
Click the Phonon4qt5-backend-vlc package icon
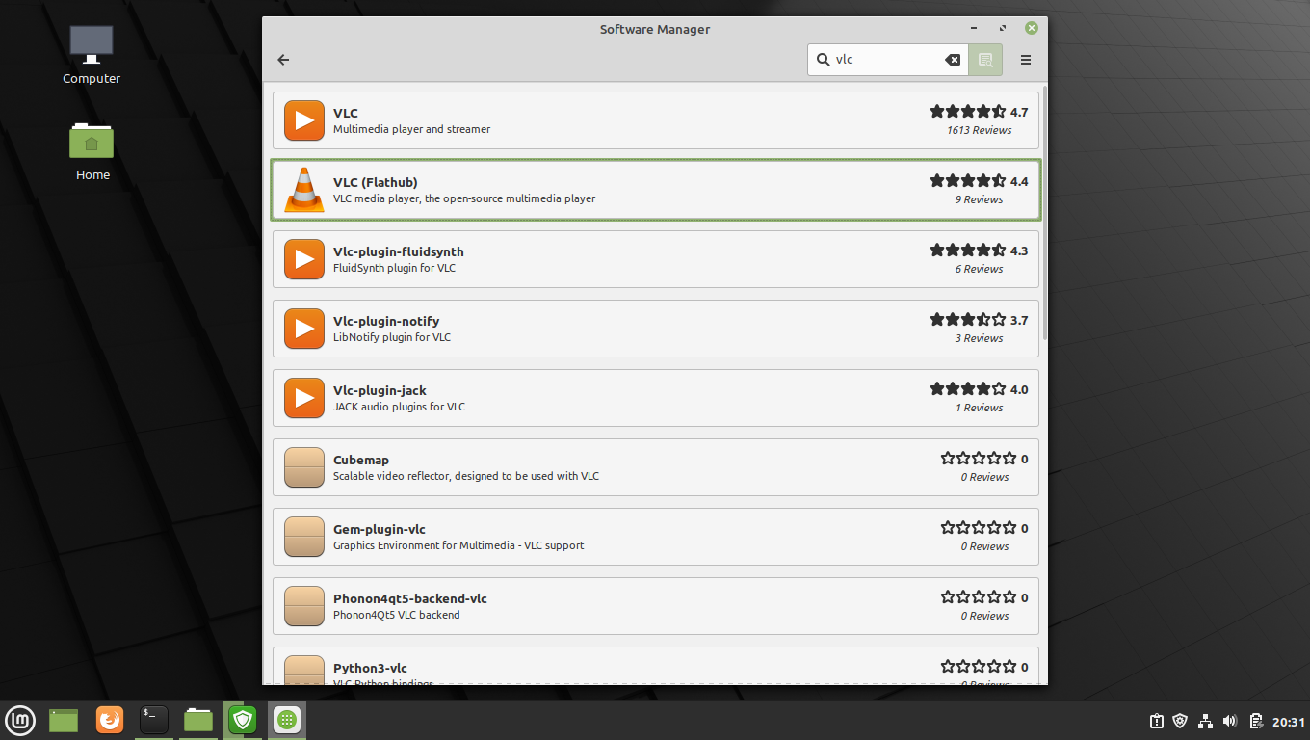tap(304, 606)
